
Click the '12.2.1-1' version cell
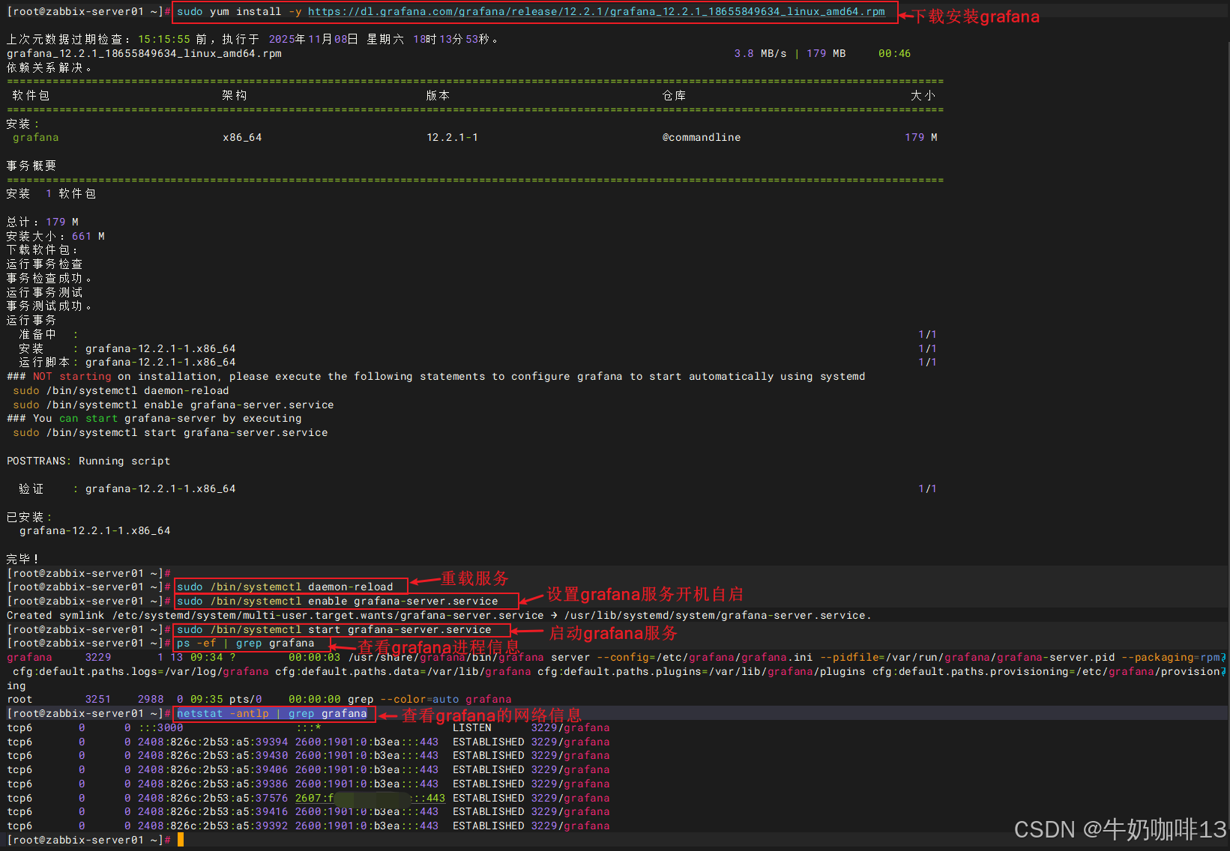click(452, 137)
